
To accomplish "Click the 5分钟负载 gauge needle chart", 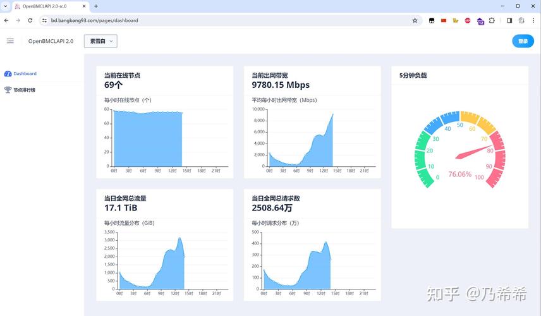I will [459, 150].
